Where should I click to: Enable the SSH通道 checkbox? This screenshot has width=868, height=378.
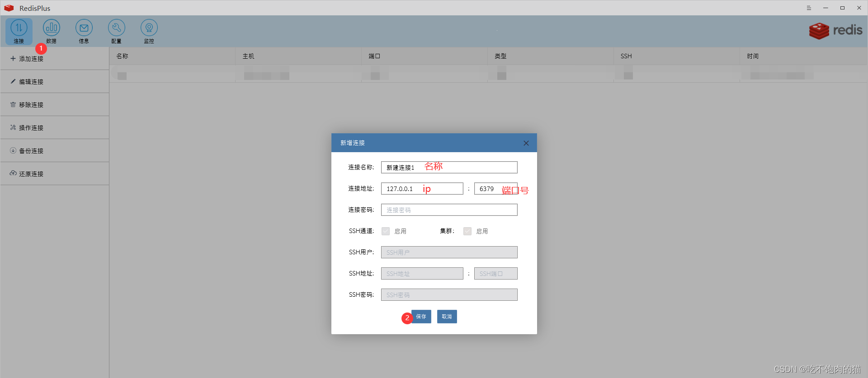tap(386, 231)
